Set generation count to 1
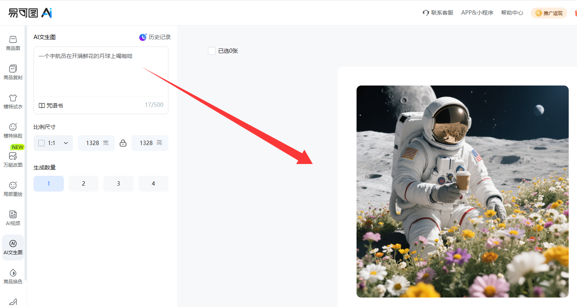Image resolution: width=577 pixels, height=307 pixels. pyautogui.click(x=49, y=184)
